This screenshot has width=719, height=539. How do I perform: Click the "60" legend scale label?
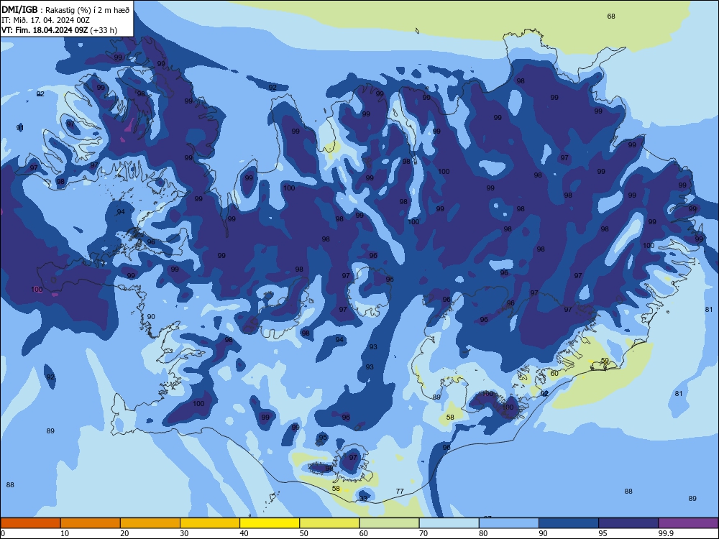pos(363,533)
